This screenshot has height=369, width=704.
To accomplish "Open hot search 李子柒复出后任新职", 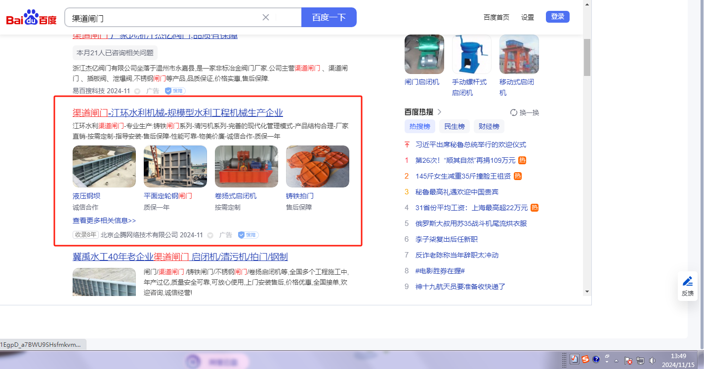I will pyautogui.click(x=447, y=239).
